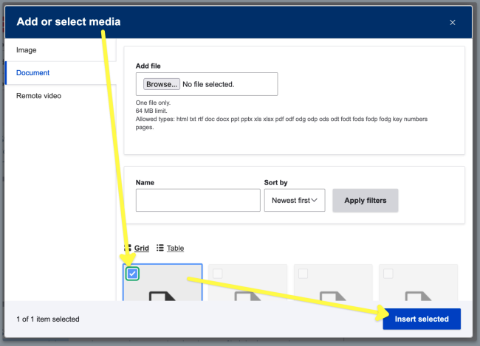This screenshot has width=480, height=346.
Task: Close the Add or select media dialog
Action: click(x=453, y=22)
